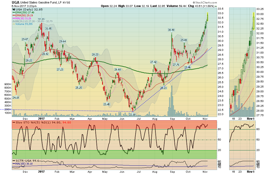Click the 29.64 price label
The height and width of the screenshot is (174, 268).
[x=62, y=41]
